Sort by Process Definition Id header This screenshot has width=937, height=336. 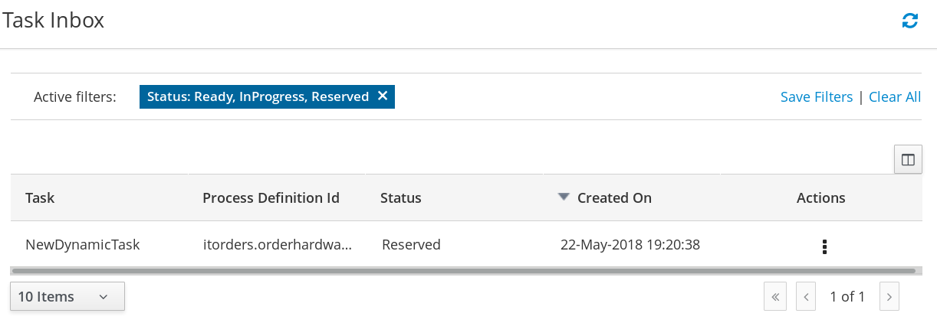coord(271,197)
